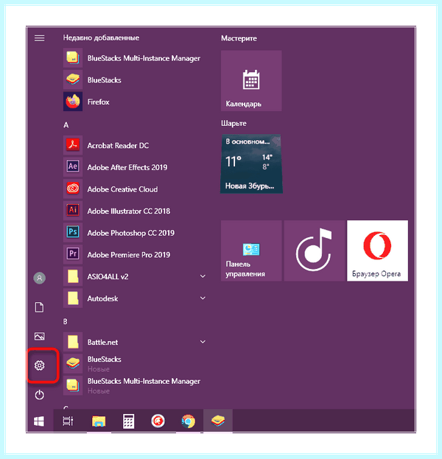The width and height of the screenshot is (442, 459).
Task: Open the Календарь tile
Action: click(x=251, y=81)
